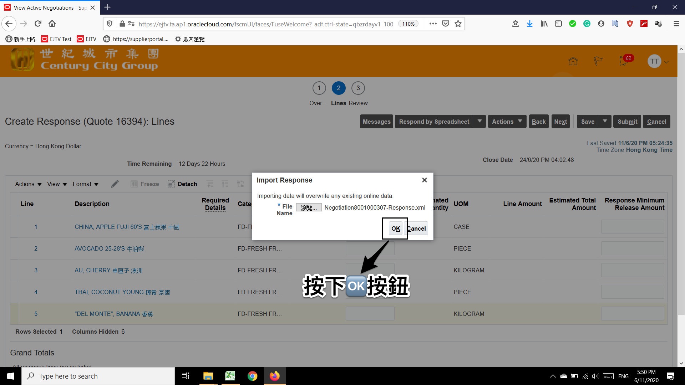Focus Response Minimum Release Amount field for line 5
Viewport: 685px width, 385px height.
pos(632,314)
